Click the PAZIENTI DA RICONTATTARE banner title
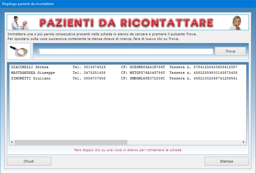The height and width of the screenshot is (174, 256). (126, 23)
